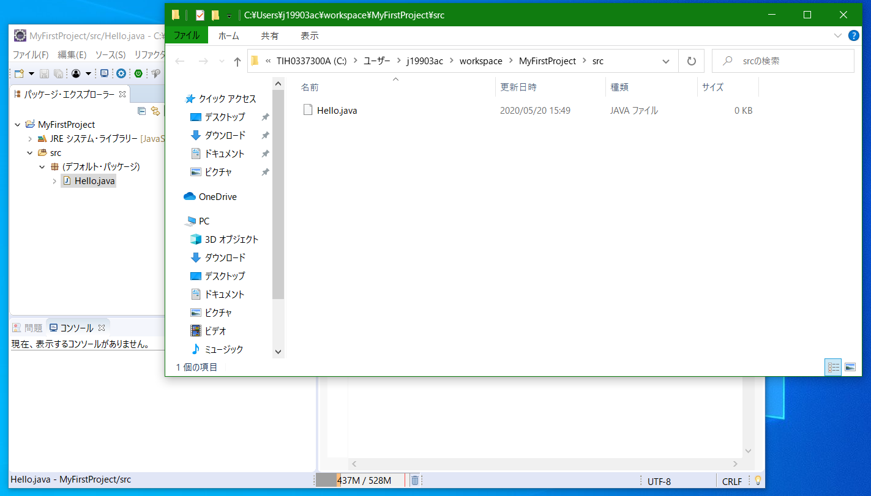Collapse the MyFirstProject tree node
The width and height of the screenshot is (871, 496).
click(x=17, y=125)
